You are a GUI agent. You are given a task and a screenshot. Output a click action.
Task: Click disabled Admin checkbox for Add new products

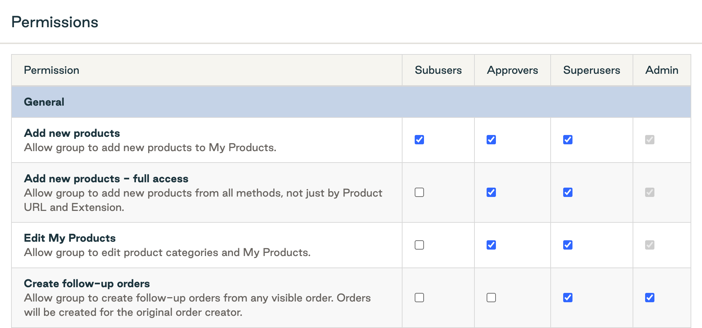tap(650, 140)
